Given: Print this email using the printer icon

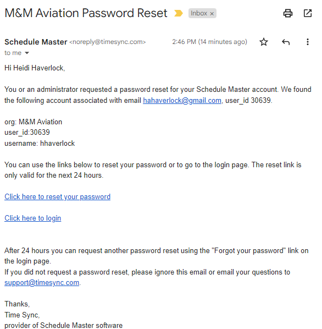Looking at the screenshot, I should tap(287, 13).
